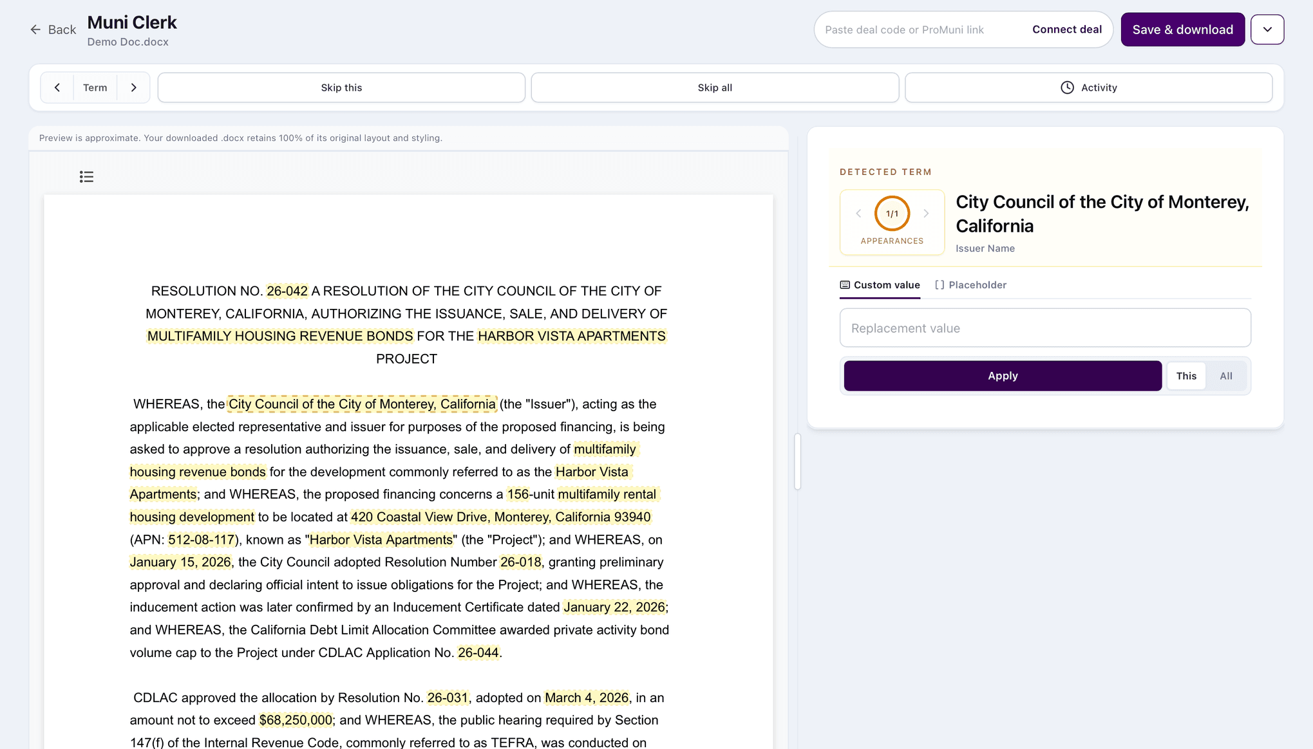Skip all detected terms
The width and height of the screenshot is (1313, 749).
click(715, 88)
